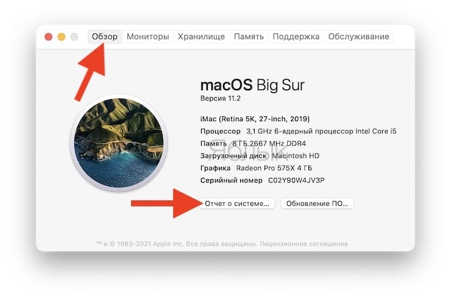This screenshot has width=451, height=299.
Task: Click the Обновление ПО button
Action: point(317,203)
